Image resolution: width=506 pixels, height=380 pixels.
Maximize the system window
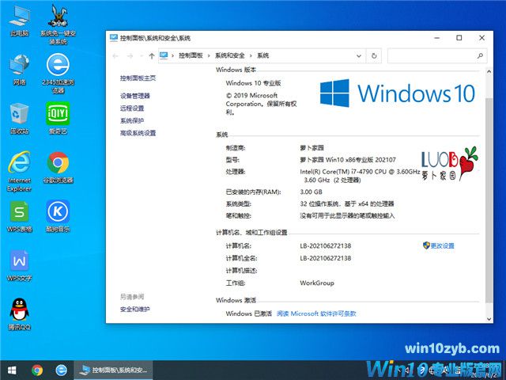coord(459,38)
